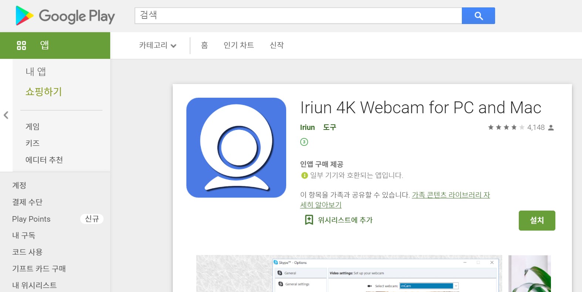Click the Google Play logo
Screen dimensions: 582x292
(x=65, y=16)
